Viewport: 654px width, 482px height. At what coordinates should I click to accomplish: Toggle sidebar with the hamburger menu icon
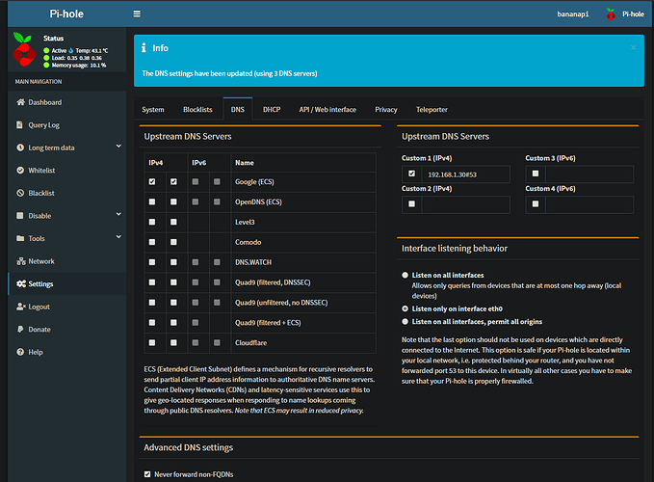(x=137, y=13)
